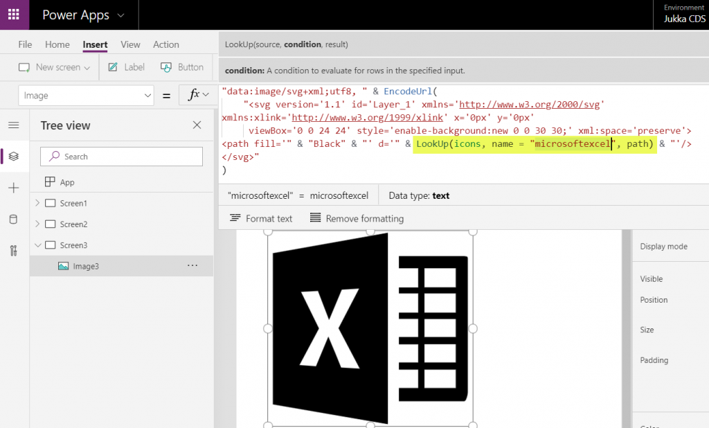Switch to the Home tab
Image resolution: width=709 pixels, height=428 pixels.
pos(57,44)
